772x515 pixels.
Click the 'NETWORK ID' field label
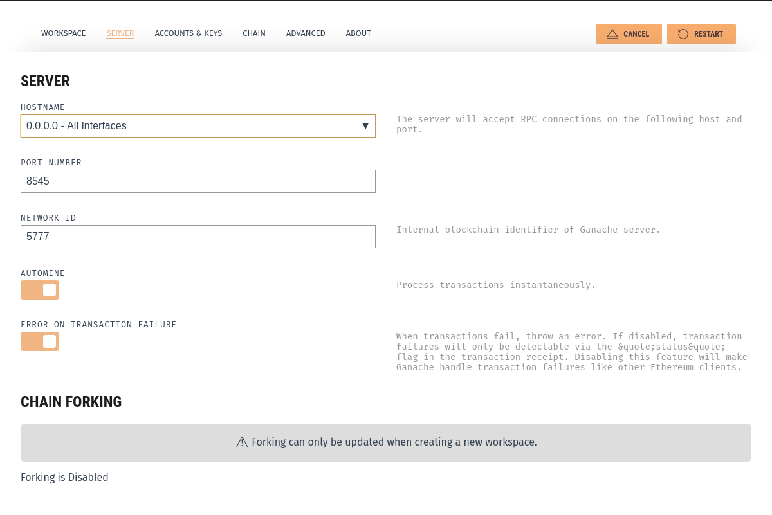(x=48, y=218)
